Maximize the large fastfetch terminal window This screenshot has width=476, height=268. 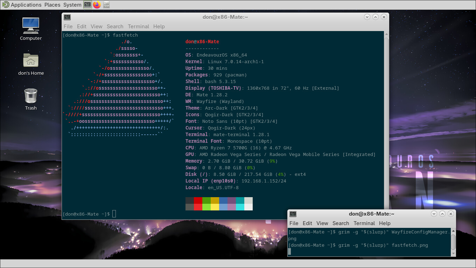[376, 17]
